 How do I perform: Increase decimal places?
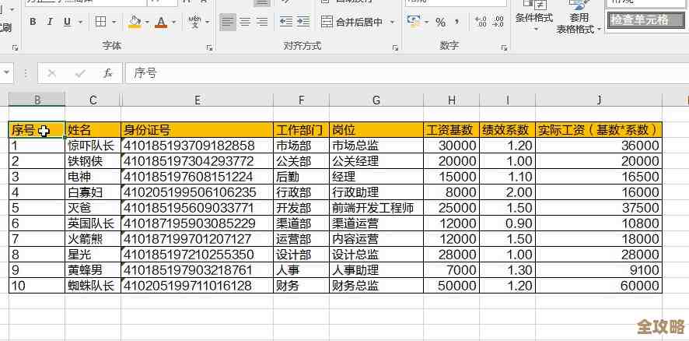point(481,22)
